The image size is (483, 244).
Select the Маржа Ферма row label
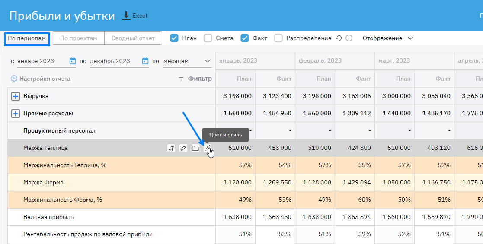tap(43, 183)
